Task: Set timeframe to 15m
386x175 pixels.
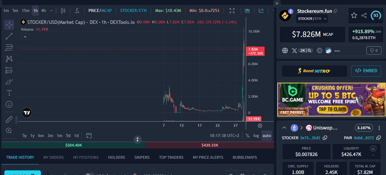Action: 25,11
